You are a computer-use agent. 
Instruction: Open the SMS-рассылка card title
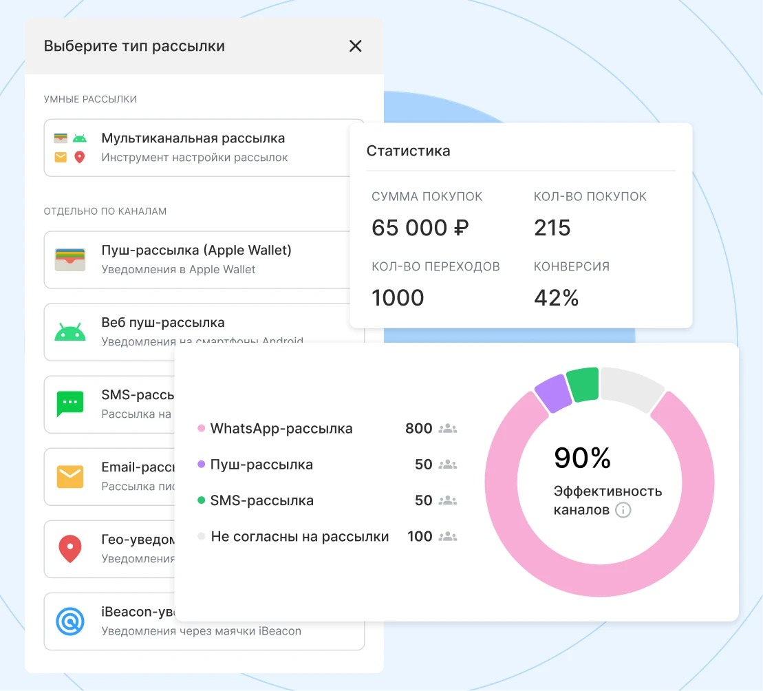(138, 394)
